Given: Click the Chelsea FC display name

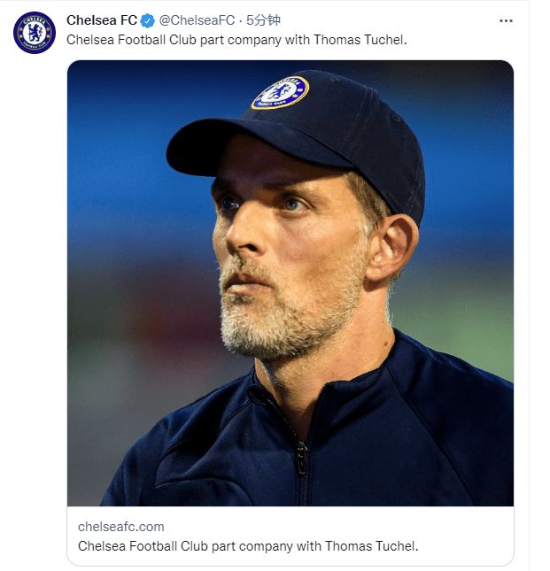Looking at the screenshot, I should click(102, 20).
